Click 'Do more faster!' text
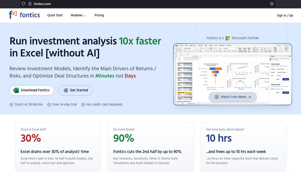The height and width of the screenshot is (177, 301). tap(124, 130)
